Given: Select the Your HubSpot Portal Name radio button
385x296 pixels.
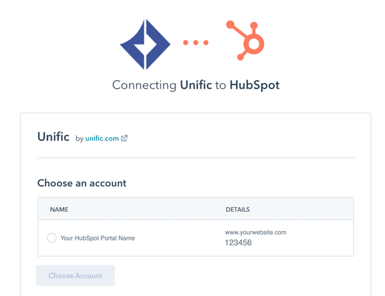Looking at the screenshot, I should coord(51,238).
